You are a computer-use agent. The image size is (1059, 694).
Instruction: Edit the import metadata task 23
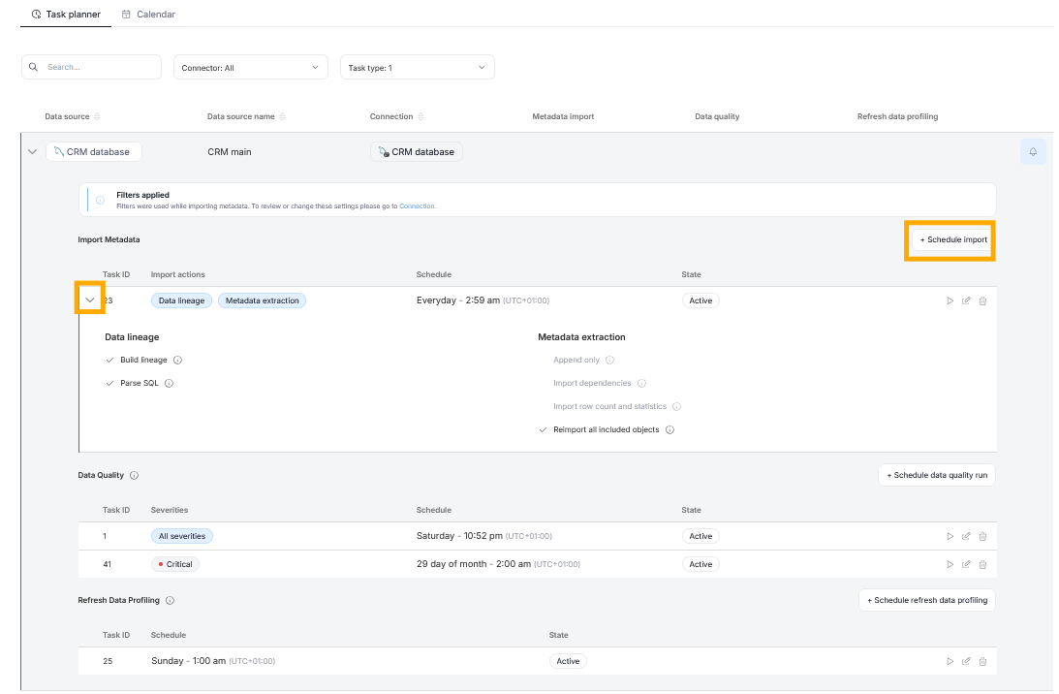pyautogui.click(x=966, y=301)
